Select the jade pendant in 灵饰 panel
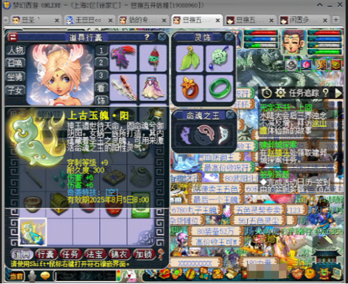Image resolution: width=348 pixels, height=284 pixels. pos(219,59)
